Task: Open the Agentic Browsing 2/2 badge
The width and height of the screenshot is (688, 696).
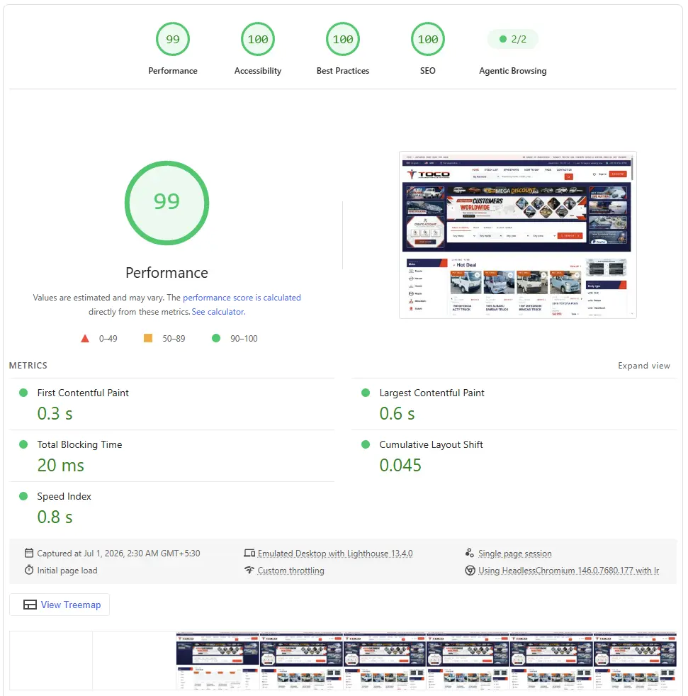Action: coord(513,39)
